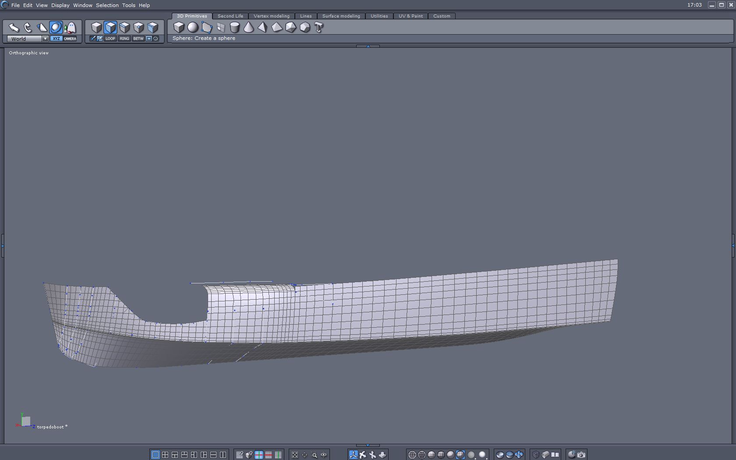Click the camera render snapshot icon
The width and height of the screenshot is (736, 460).
(x=581, y=455)
